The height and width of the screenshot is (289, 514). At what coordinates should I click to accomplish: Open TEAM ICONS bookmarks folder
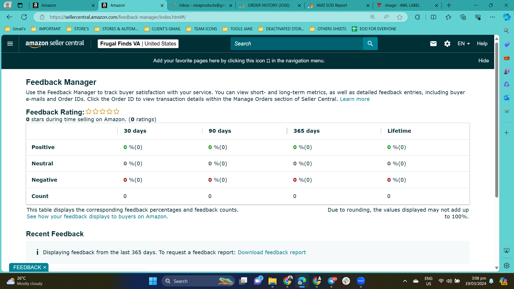[x=202, y=29]
